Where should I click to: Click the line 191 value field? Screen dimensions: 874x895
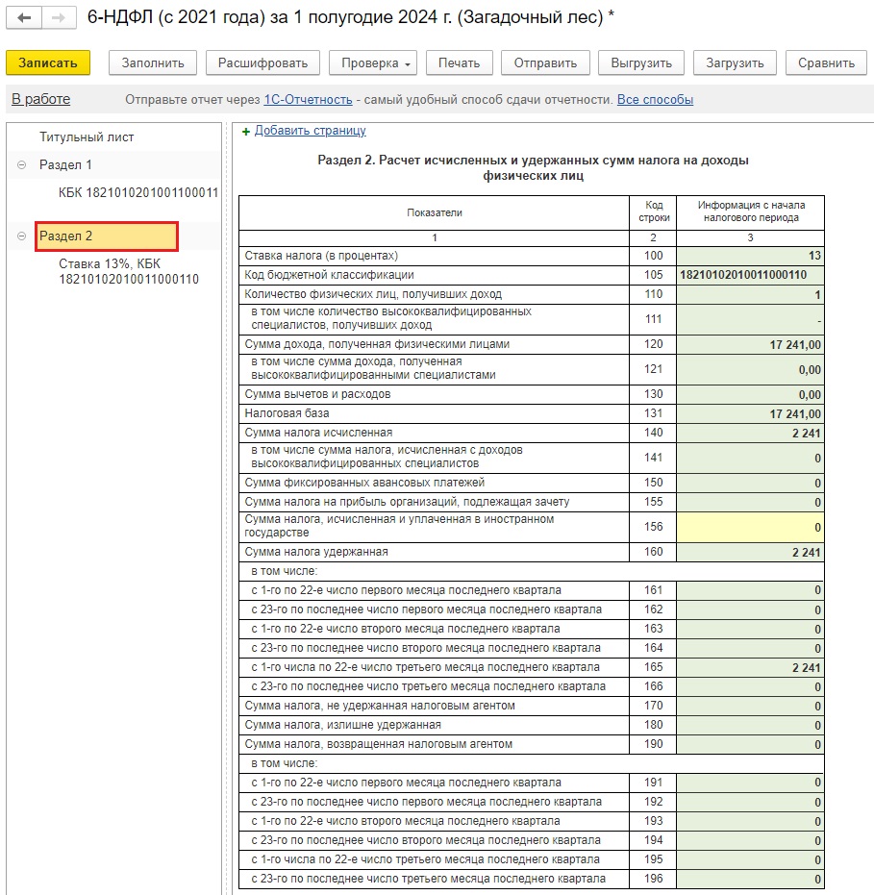(750, 783)
